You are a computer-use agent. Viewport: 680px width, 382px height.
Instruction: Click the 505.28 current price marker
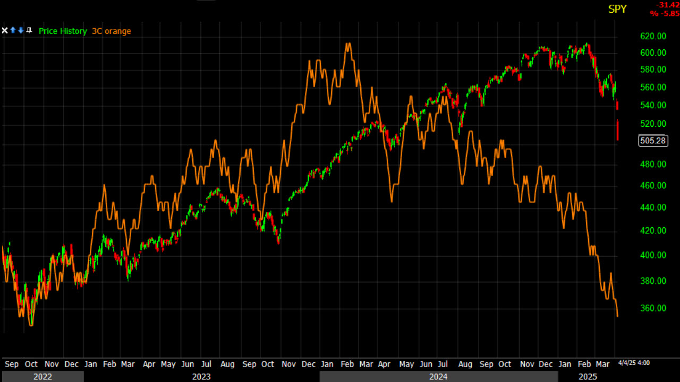653,141
